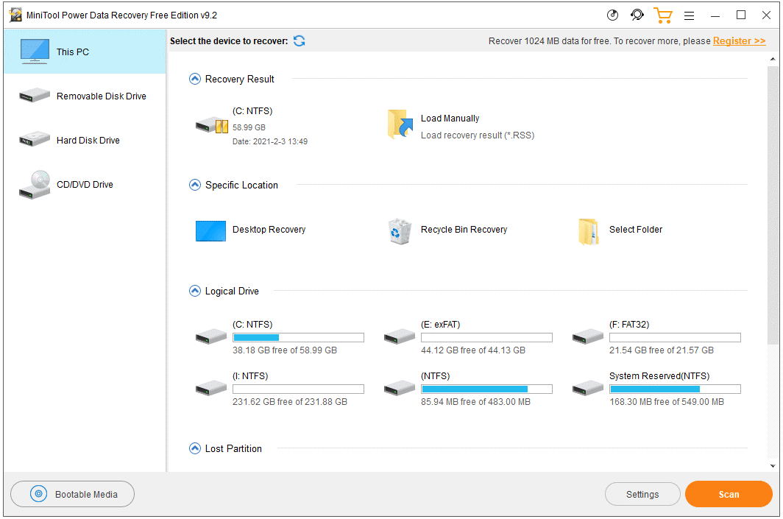Select Desktop Recovery
783x519 pixels.
210,230
